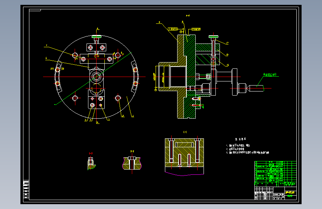Click part callout number 6 at left of front view
The height and width of the screenshot is (209, 322).
click(x=46, y=58)
